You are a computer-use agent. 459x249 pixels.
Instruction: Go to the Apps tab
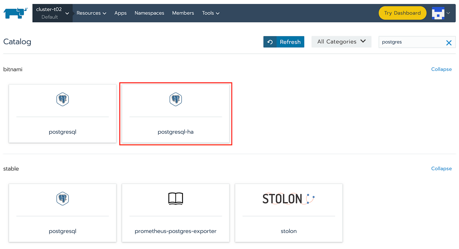[120, 13]
